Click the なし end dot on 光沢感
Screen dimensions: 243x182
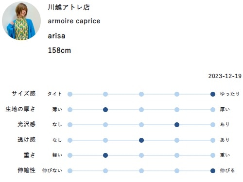tap(70, 125)
